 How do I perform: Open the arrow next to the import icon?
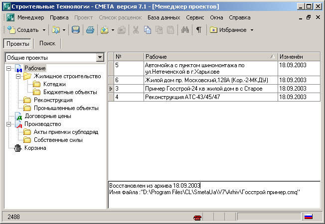pos(113,30)
